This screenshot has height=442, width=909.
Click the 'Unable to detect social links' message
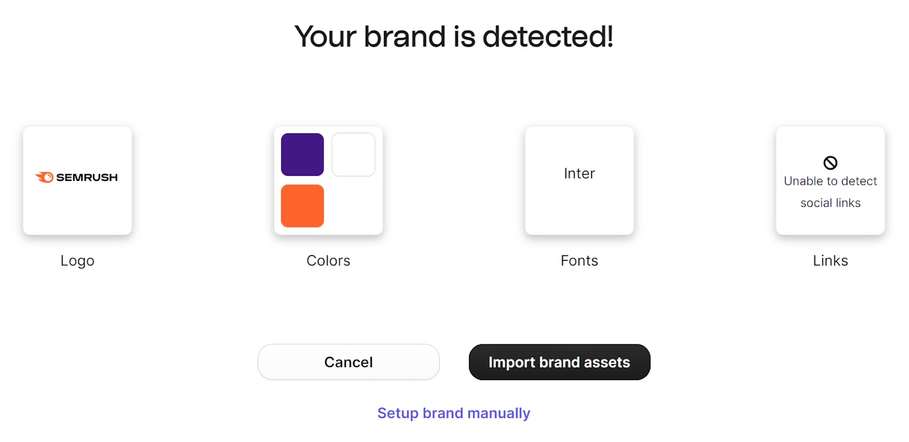[x=830, y=192]
